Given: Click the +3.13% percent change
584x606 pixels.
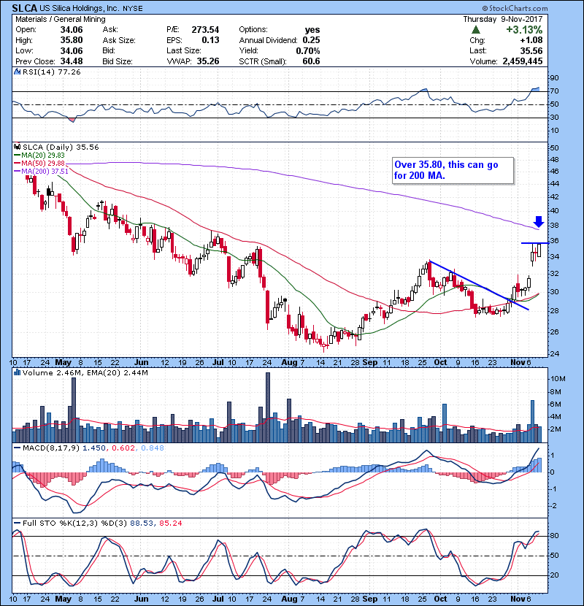Looking at the screenshot, I should point(524,30).
